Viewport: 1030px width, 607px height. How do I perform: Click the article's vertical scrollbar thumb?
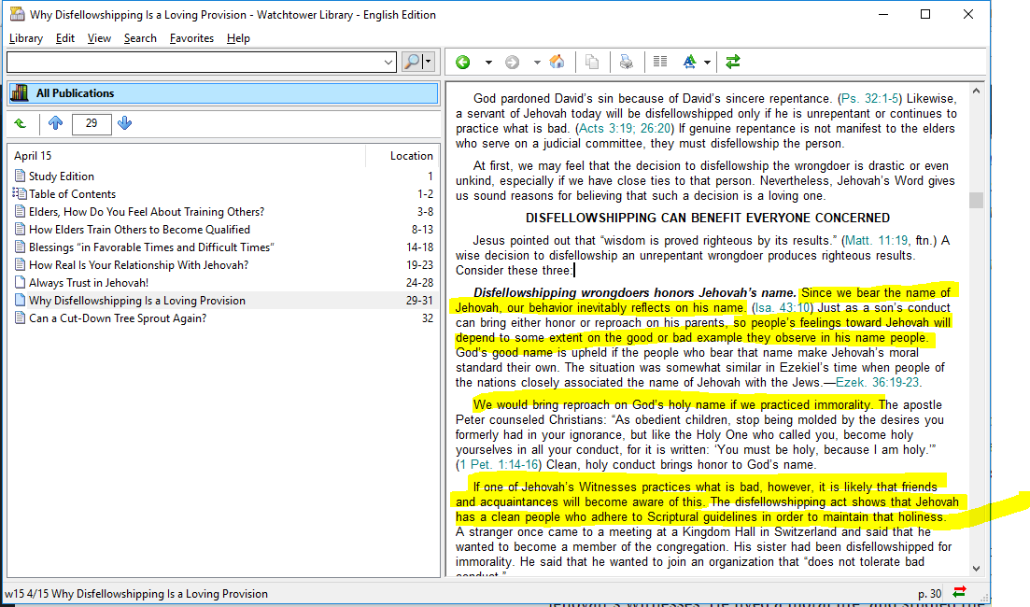tap(976, 200)
